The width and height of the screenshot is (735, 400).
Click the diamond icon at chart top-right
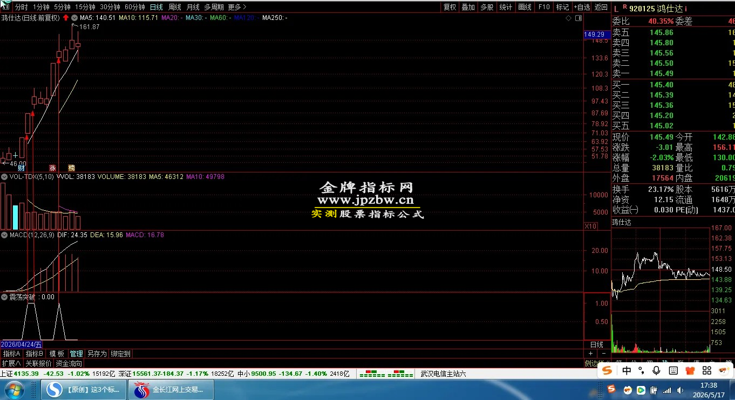pyautogui.click(x=569, y=18)
